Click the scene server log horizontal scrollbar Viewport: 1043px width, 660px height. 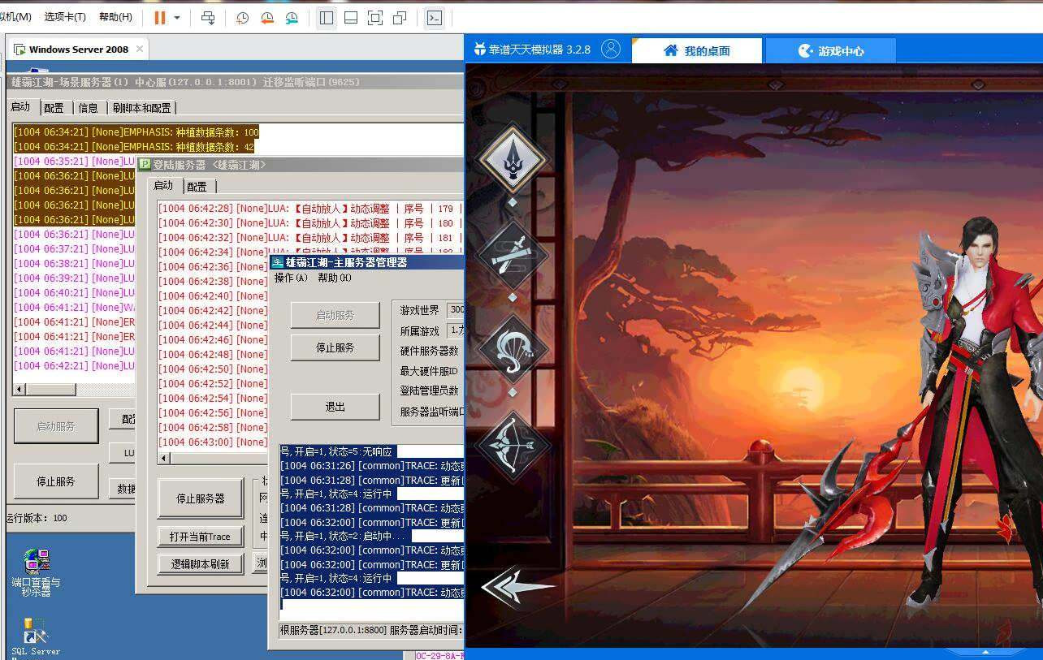coord(53,390)
